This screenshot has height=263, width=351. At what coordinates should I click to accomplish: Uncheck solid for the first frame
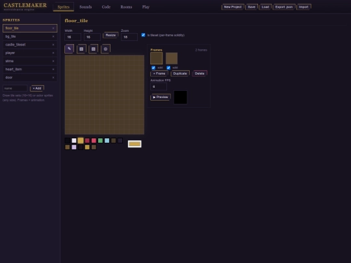click(x=153, y=68)
